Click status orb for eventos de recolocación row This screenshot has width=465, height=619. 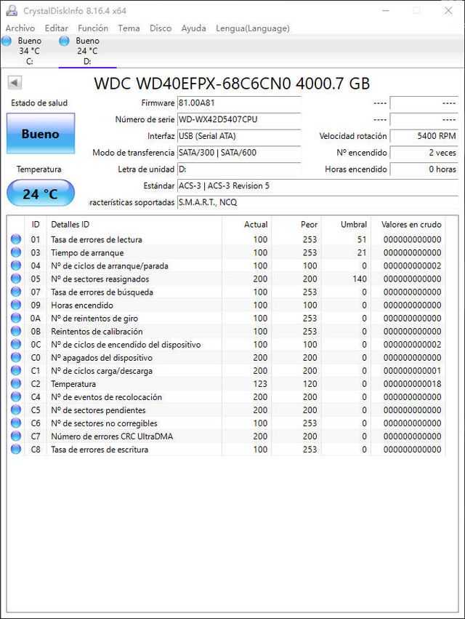(16, 396)
